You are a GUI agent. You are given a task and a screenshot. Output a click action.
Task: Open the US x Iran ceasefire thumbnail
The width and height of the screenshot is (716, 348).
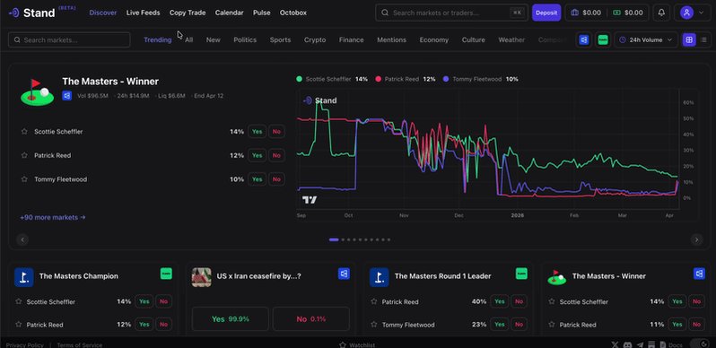click(201, 277)
